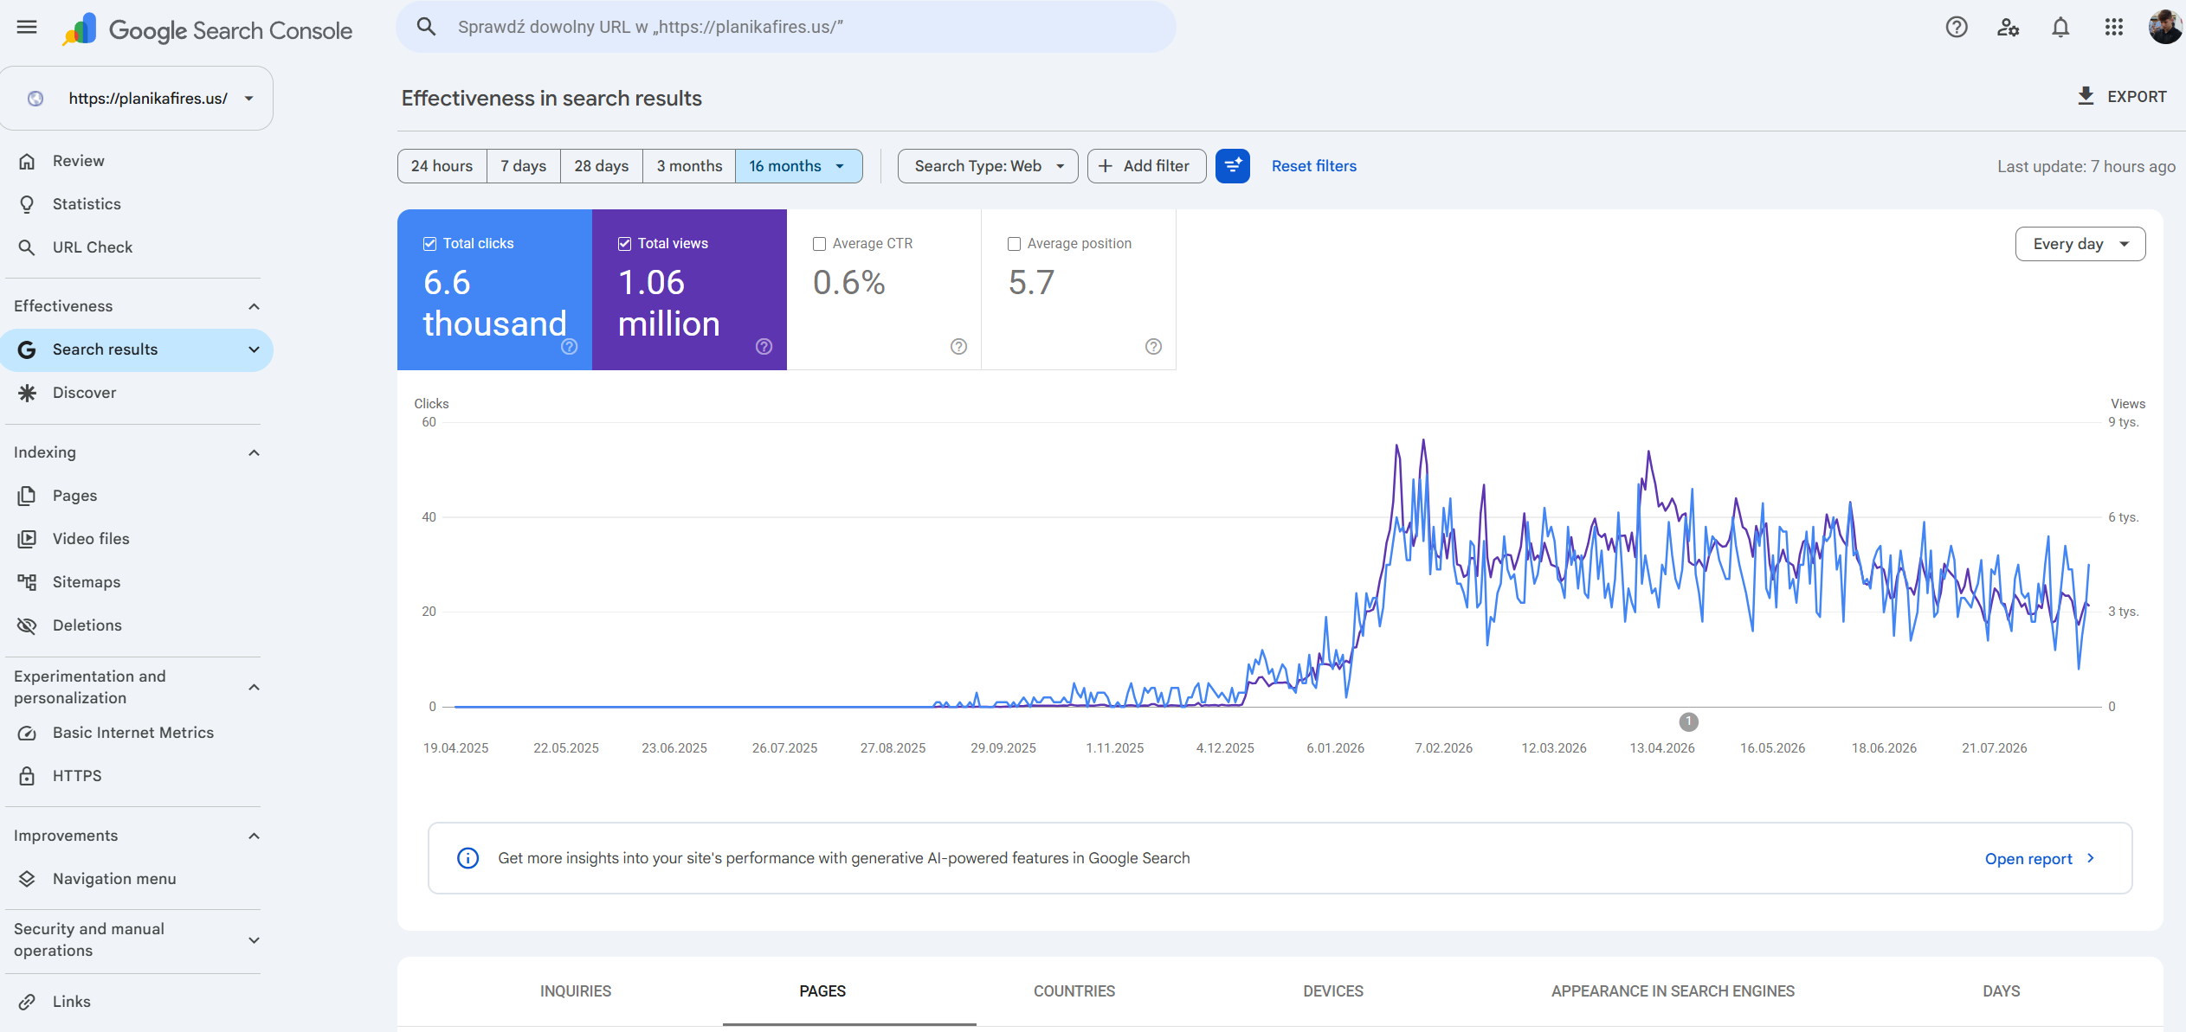Image resolution: width=2186 pixels, height=1032 pixels.
Task: Collapse the Indexing section
Action: click(254, 452)
